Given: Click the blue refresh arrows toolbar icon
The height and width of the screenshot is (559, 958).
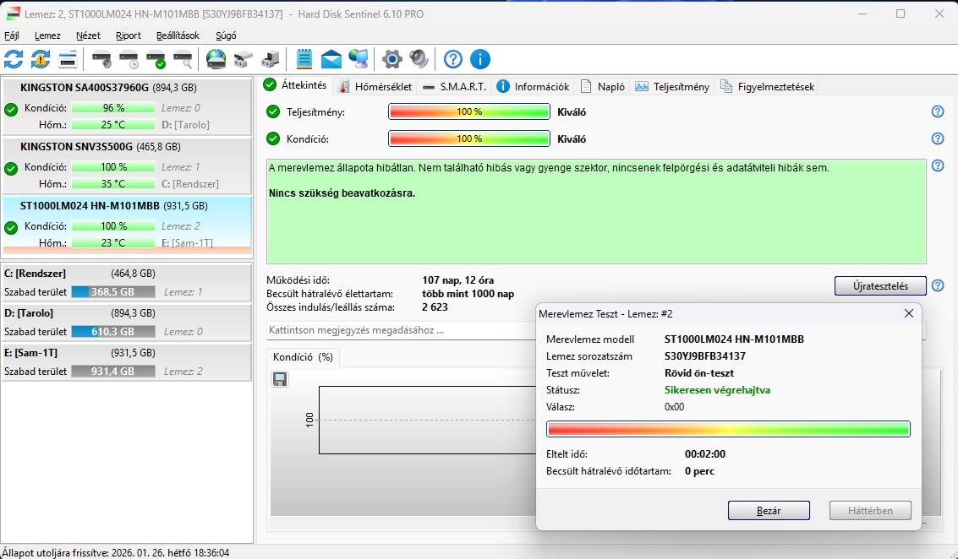Looking at the screenshot, I should pyautogui.click(x=14, y=59).
